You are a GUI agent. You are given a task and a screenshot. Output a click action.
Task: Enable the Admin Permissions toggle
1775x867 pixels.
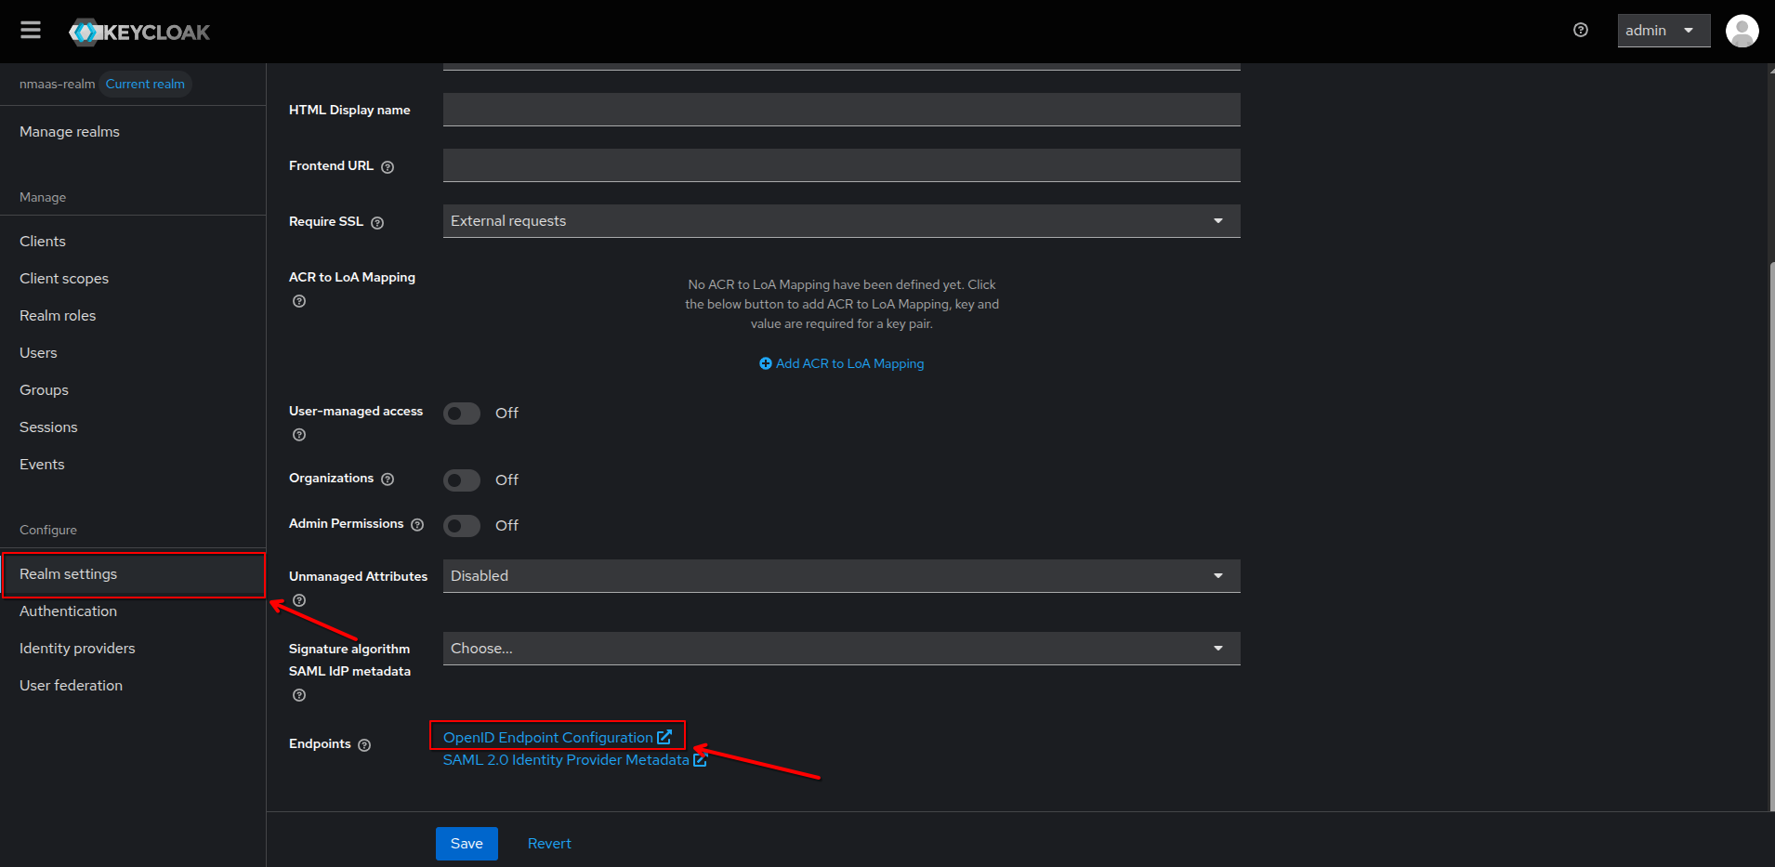[462, 526]
